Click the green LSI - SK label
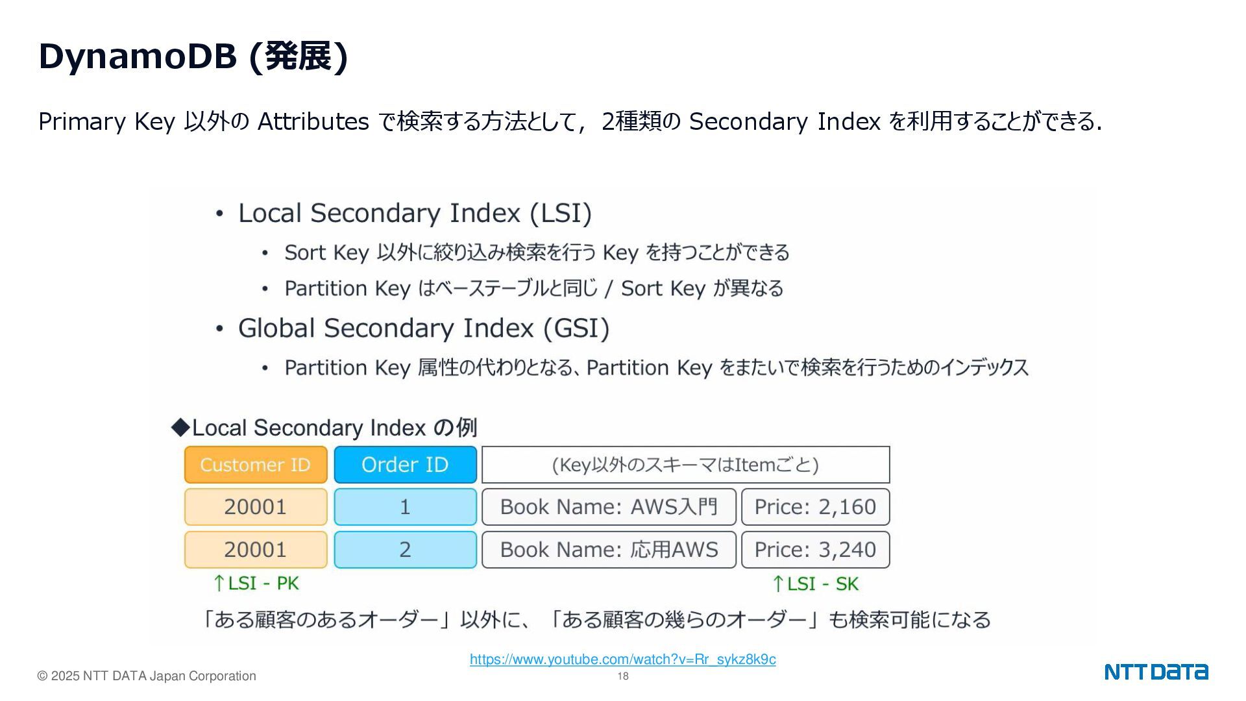 pyautogui.click(x=816, y=584)
